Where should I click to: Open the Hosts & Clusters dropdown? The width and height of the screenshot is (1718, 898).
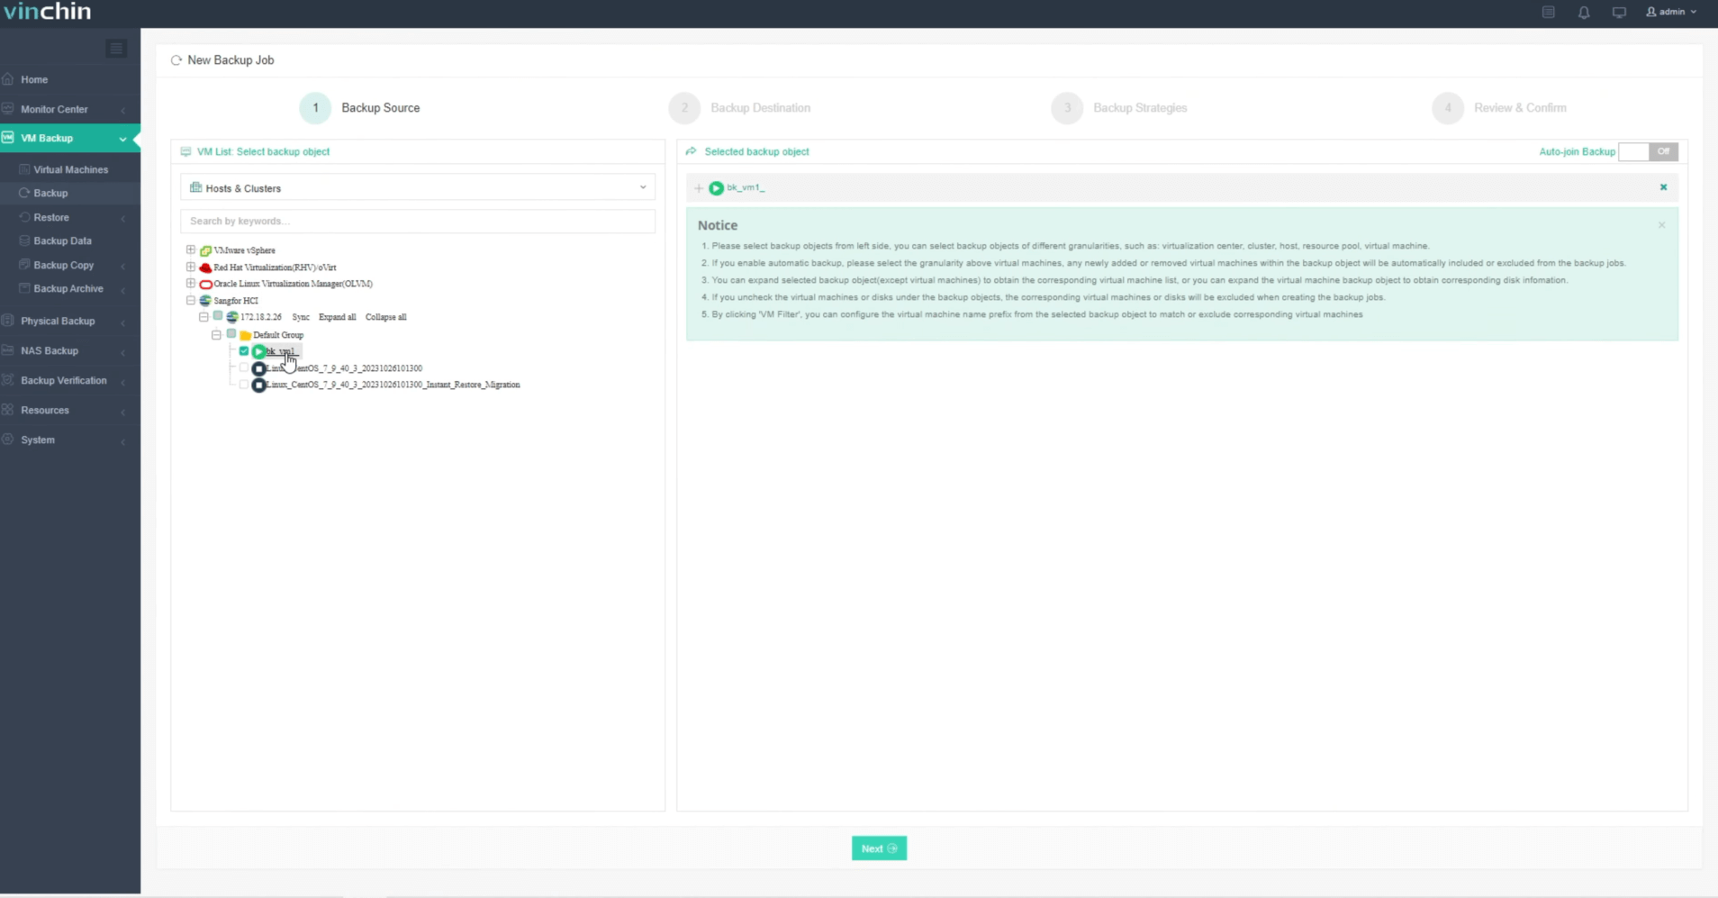(x=418, y=187)
